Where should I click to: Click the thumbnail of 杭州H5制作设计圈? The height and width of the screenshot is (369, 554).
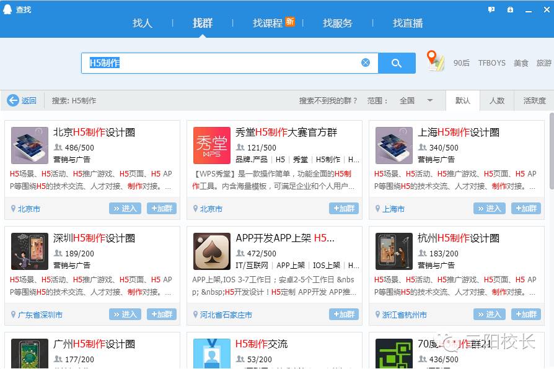(x=394, y=251)
